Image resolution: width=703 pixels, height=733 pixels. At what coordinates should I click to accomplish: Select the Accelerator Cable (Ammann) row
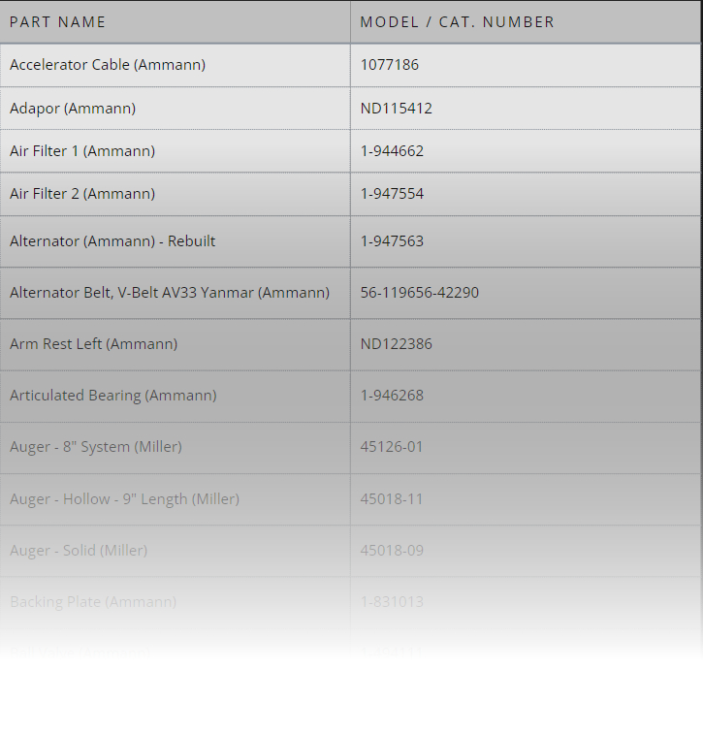108,65
